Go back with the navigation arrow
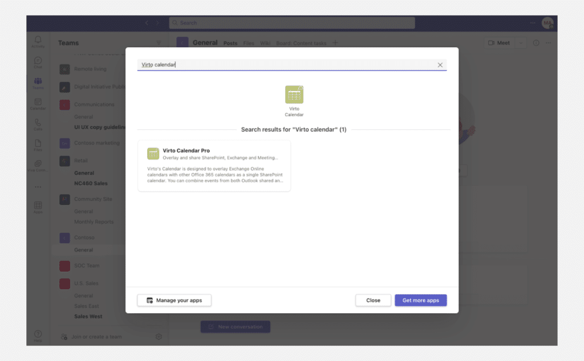This screenshot has height=361, width=584. 147,23
